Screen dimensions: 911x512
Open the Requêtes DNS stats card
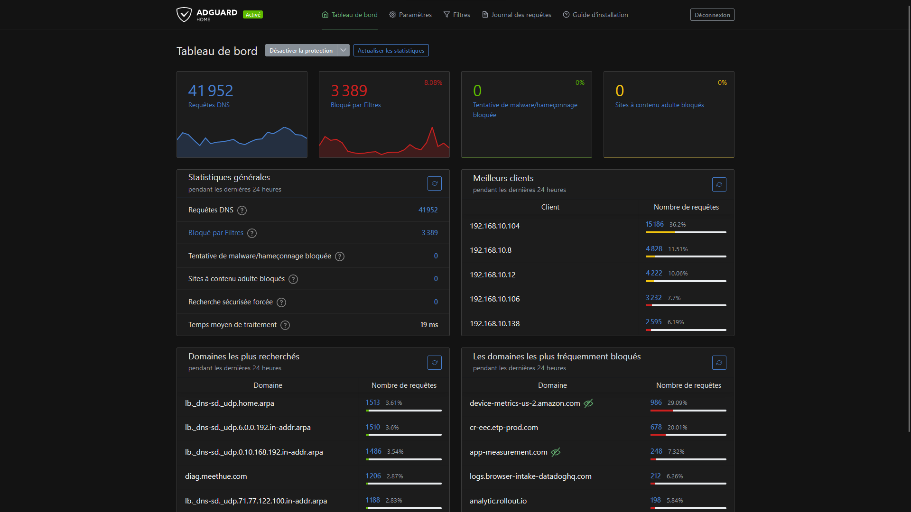coord(242,114)
